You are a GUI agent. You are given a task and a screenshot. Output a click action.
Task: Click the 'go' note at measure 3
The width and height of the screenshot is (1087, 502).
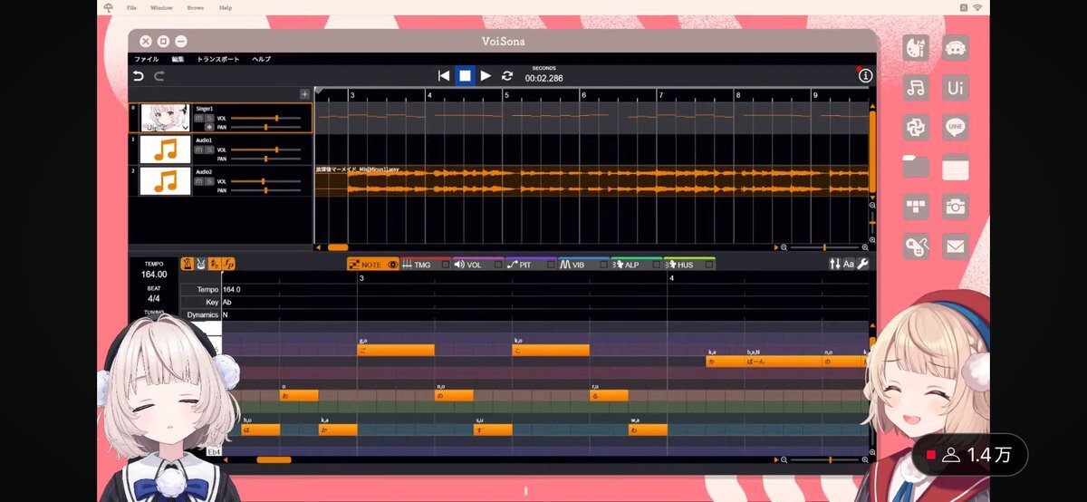396,351
